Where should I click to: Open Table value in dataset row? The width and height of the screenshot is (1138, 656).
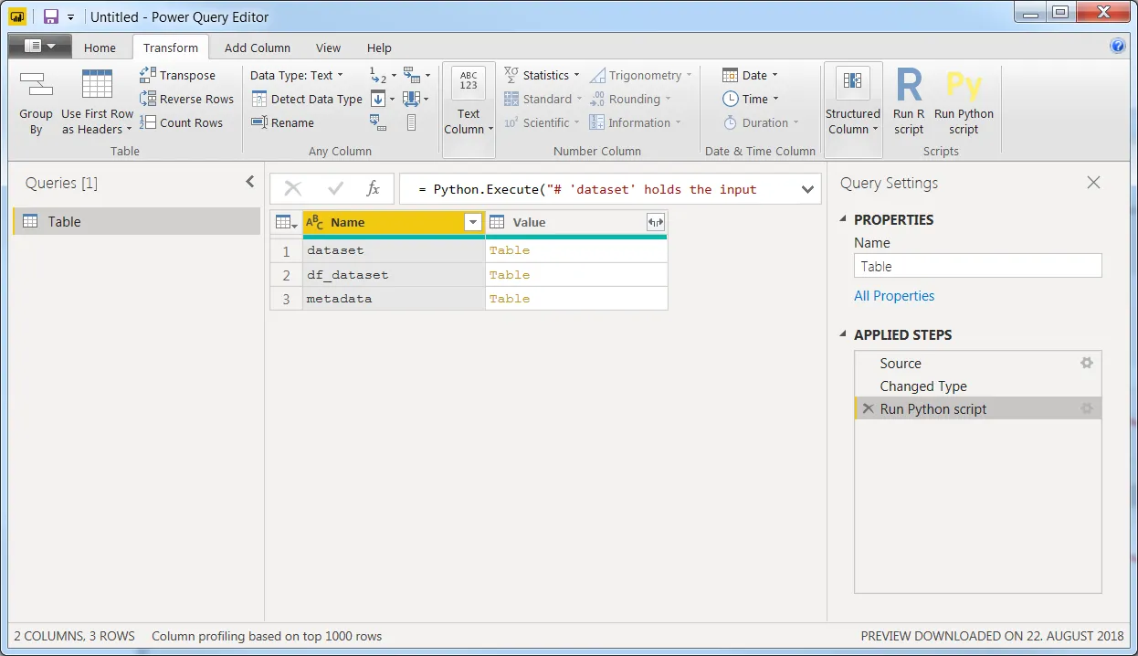click(510, 250)
